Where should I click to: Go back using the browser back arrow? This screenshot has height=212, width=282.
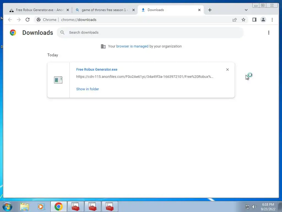pos(10,20)
